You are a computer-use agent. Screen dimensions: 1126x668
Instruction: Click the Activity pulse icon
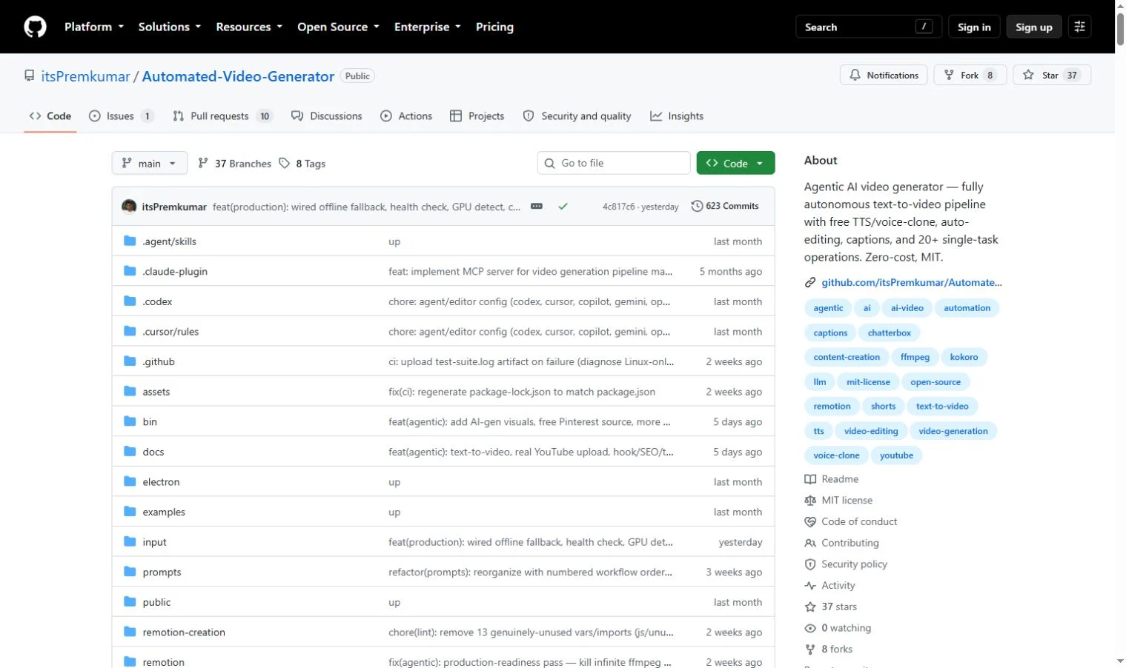click(810, 585)
